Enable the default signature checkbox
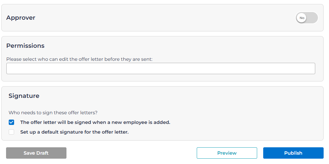Image resolution: width=329 pixels, height=164 pixels. pos(11,132)
